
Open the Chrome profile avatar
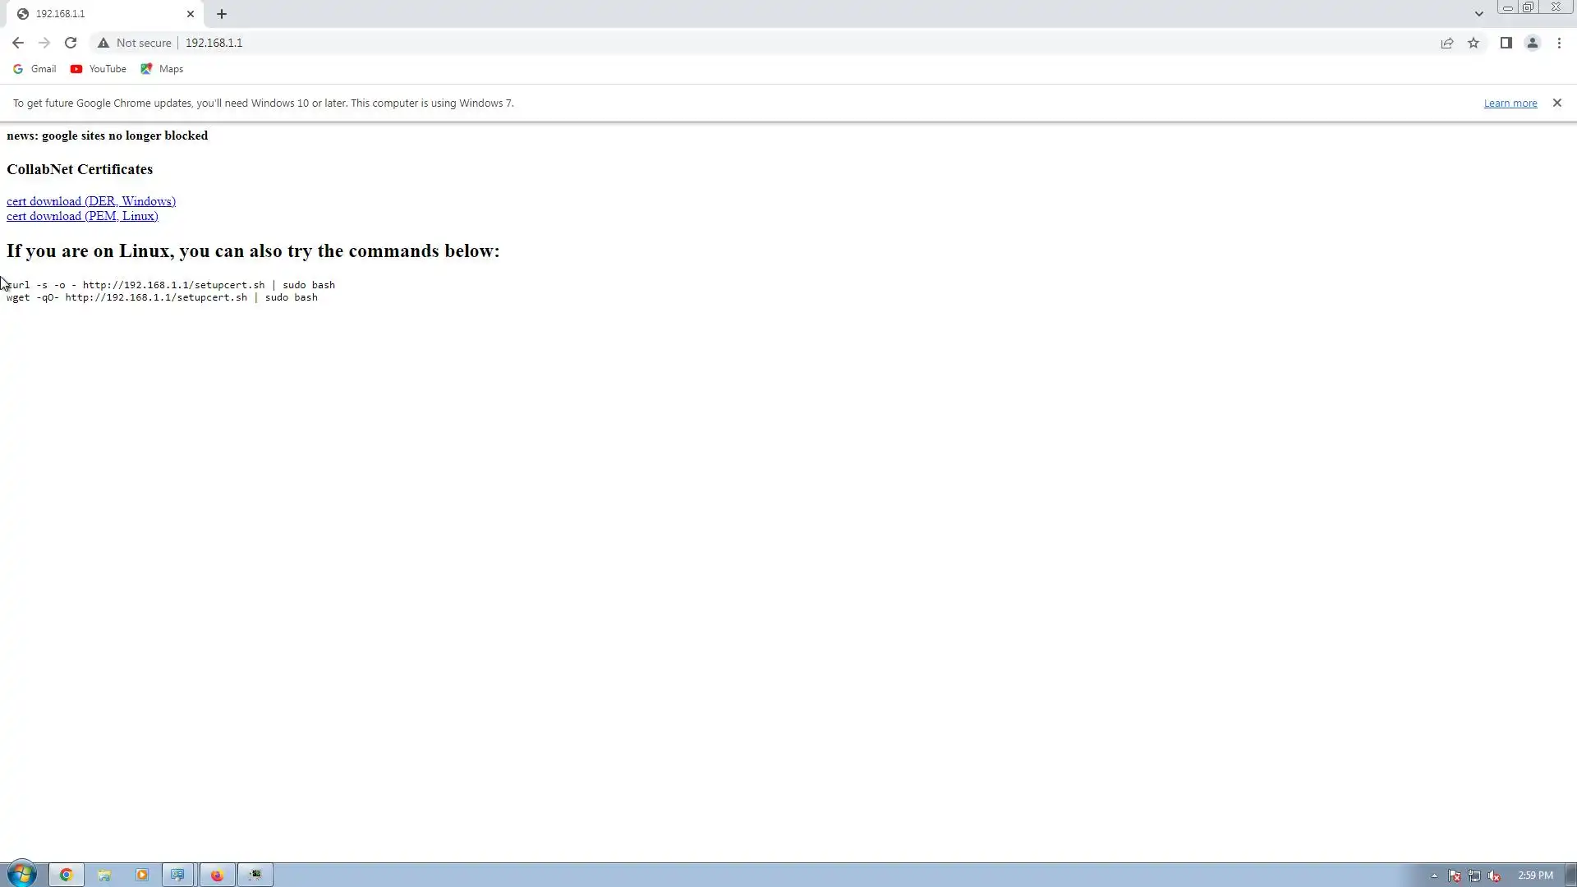click(x=1532, y=43)
